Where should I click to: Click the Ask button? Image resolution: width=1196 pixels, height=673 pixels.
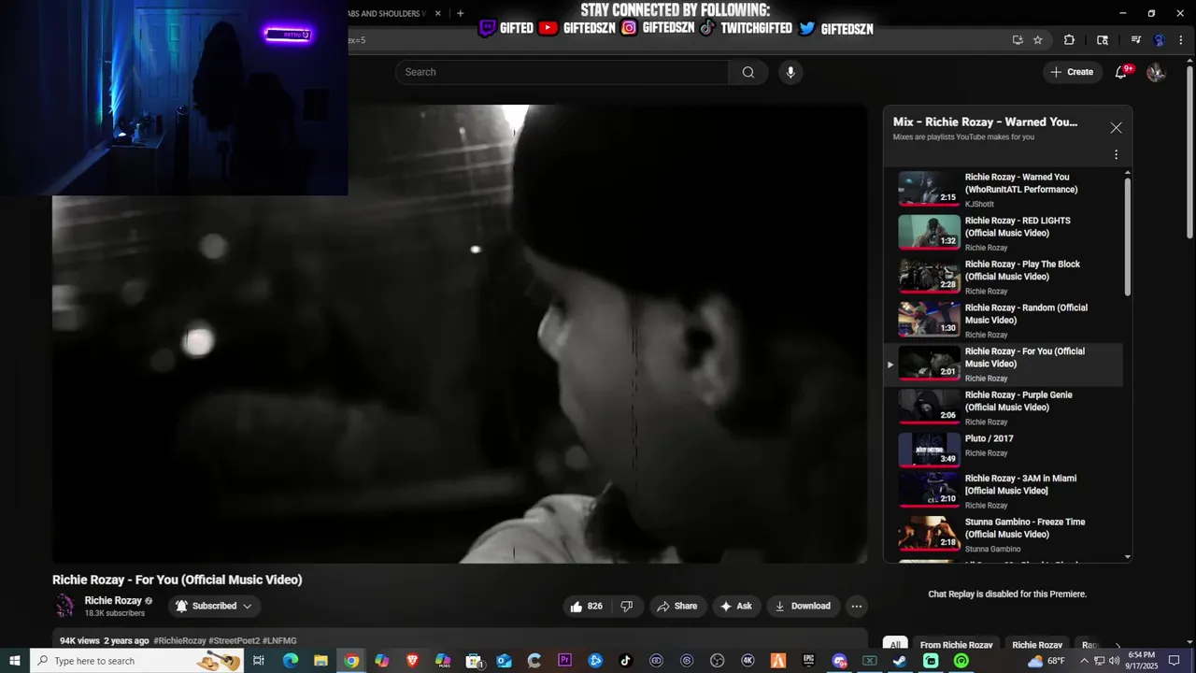(735, 606)
